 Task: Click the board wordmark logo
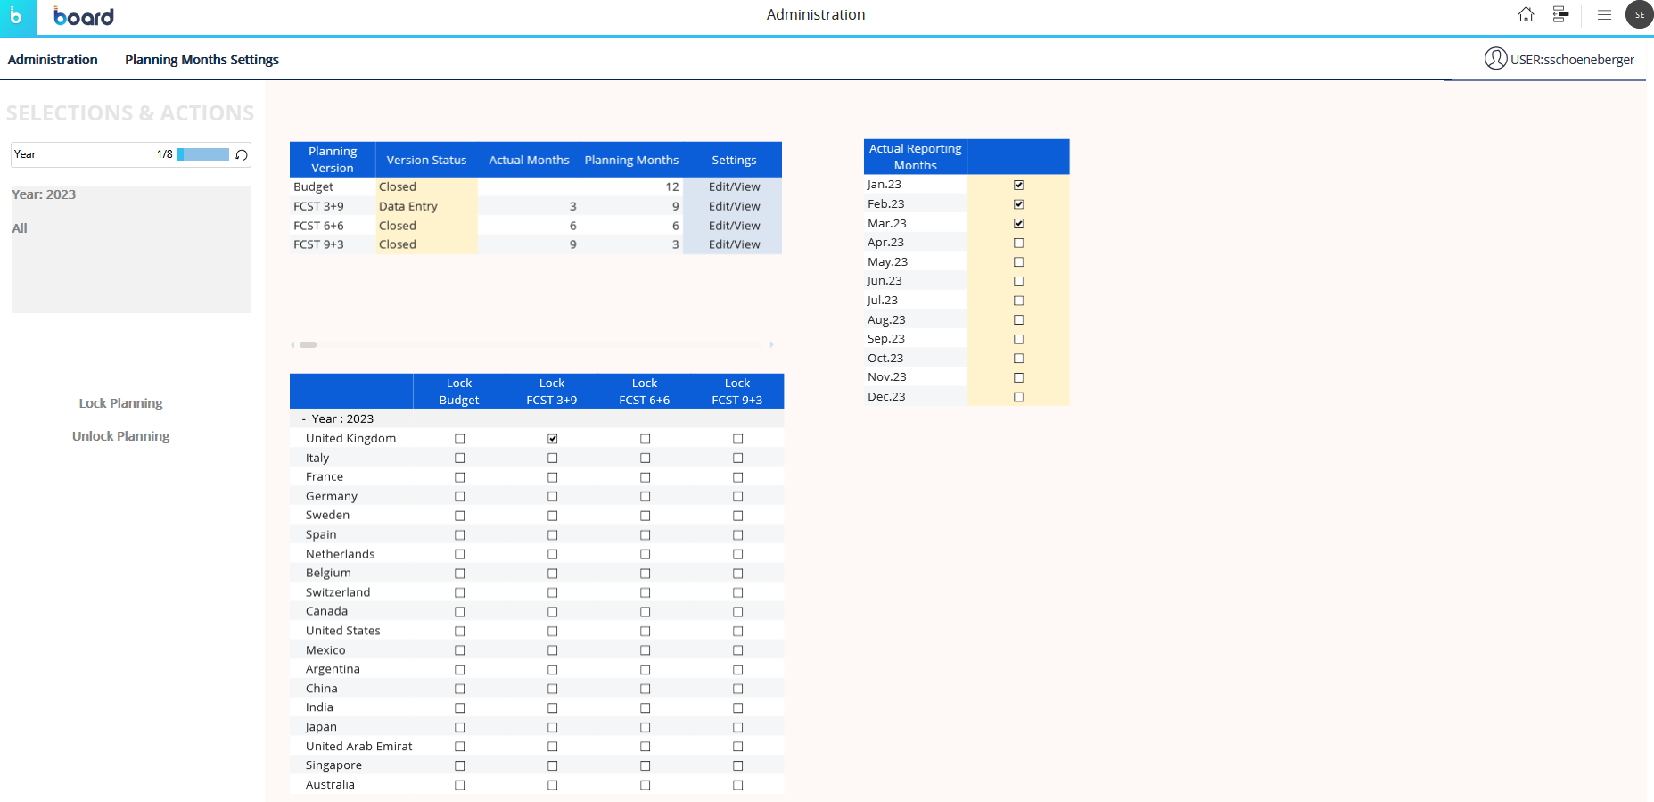pyautogui.click(x=84, y=16)
